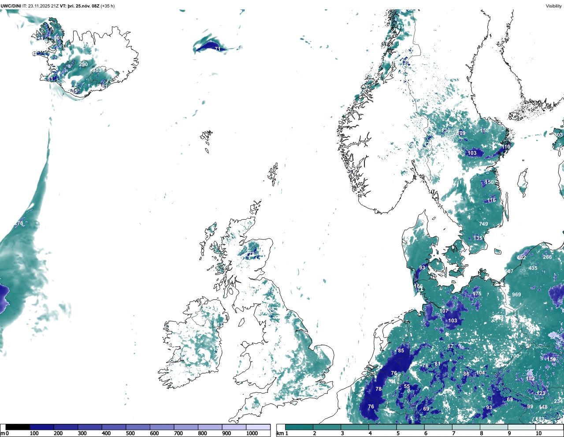Click the "116" value in southern Sweden
The height and width of the screenshot is (437, 564).
coord(491,200)
